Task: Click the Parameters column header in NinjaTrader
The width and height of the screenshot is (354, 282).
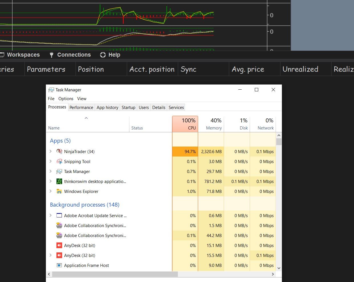Action: (50, 69)
